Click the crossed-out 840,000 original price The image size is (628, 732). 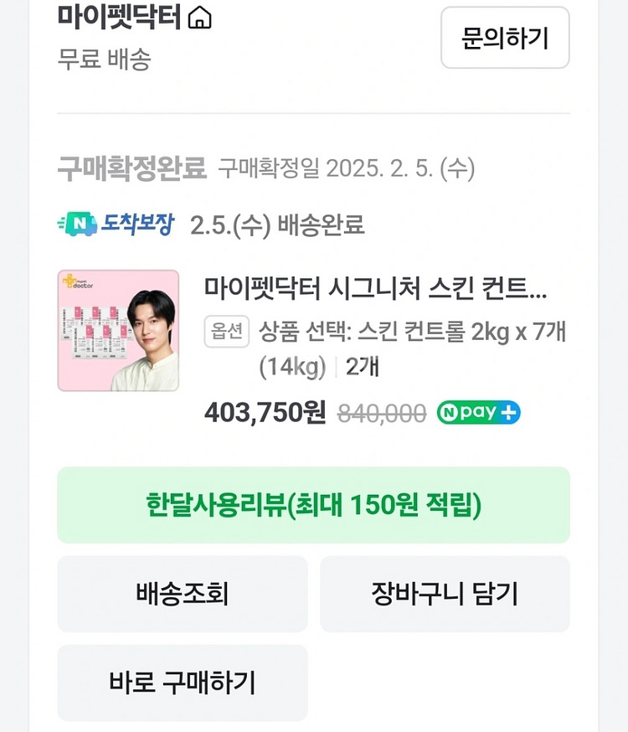381,413
